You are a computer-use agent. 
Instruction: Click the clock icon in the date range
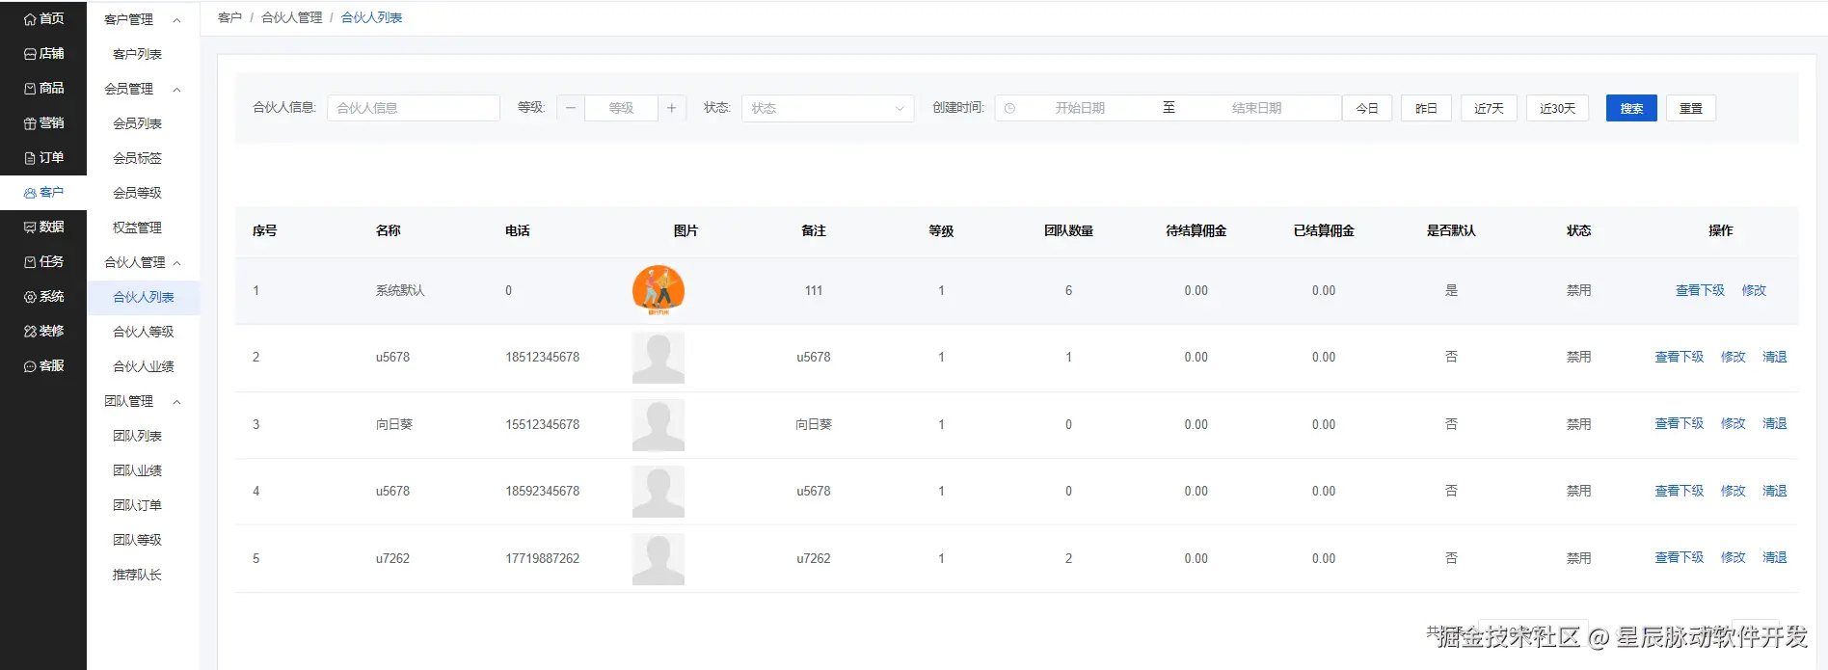pos(1009,108)
